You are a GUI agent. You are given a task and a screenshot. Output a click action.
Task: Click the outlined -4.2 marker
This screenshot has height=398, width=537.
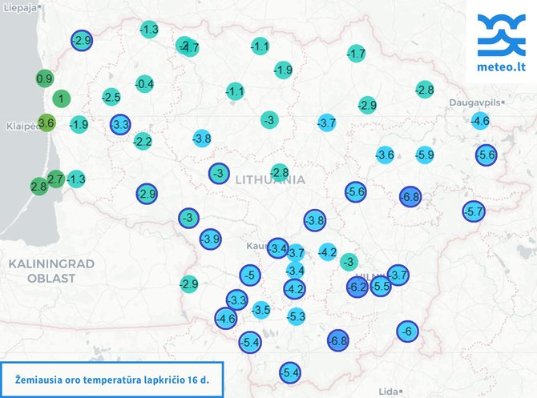tap(294, 289)
